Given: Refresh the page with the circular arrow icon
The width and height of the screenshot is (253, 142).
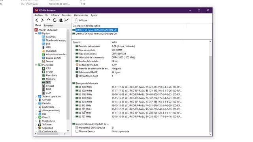Looking at the screenshot, I should pos(55,20).
